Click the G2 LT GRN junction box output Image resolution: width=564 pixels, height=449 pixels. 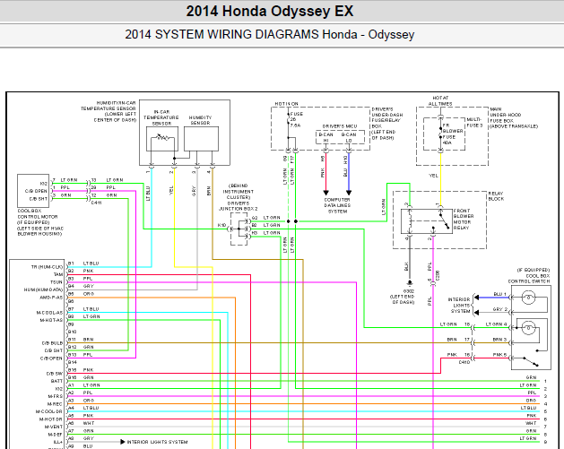(265, 218)
